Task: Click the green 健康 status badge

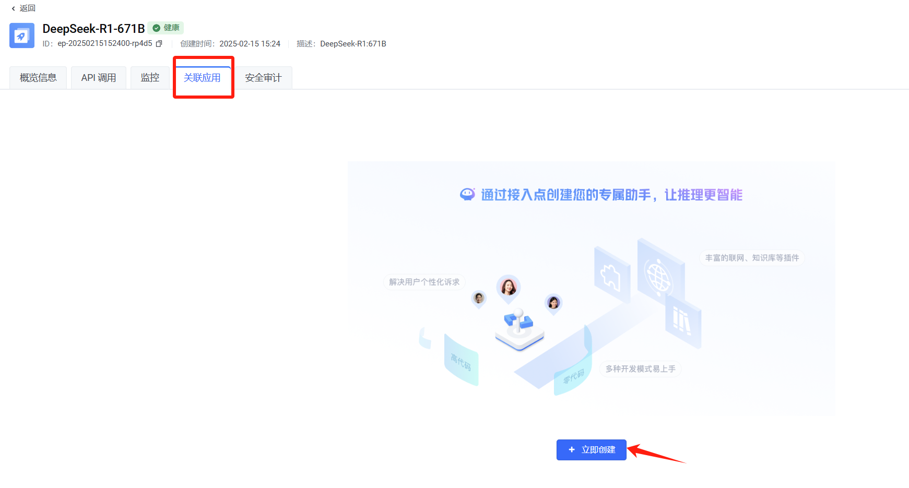Action: [166, 28]
